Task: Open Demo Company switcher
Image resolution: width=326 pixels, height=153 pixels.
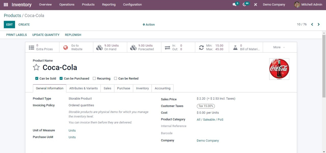Action: [x=274, y=5]
